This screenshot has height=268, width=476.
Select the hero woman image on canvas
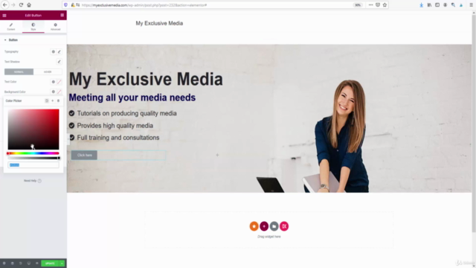click(x=341, y=136)
